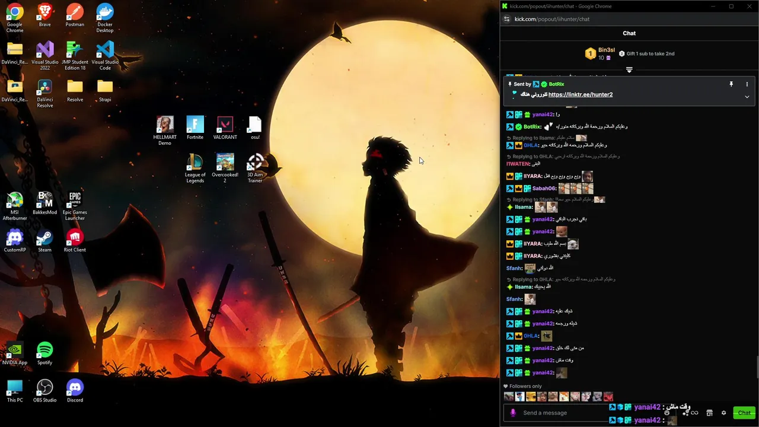The width and height of the screenshot is (759, 427).
Task: Click Sabah06 username in chat
Action: point(544,188)
